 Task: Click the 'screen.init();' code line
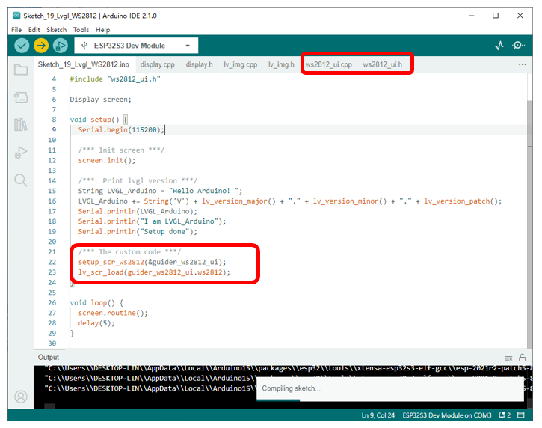[x=107, y=160]
